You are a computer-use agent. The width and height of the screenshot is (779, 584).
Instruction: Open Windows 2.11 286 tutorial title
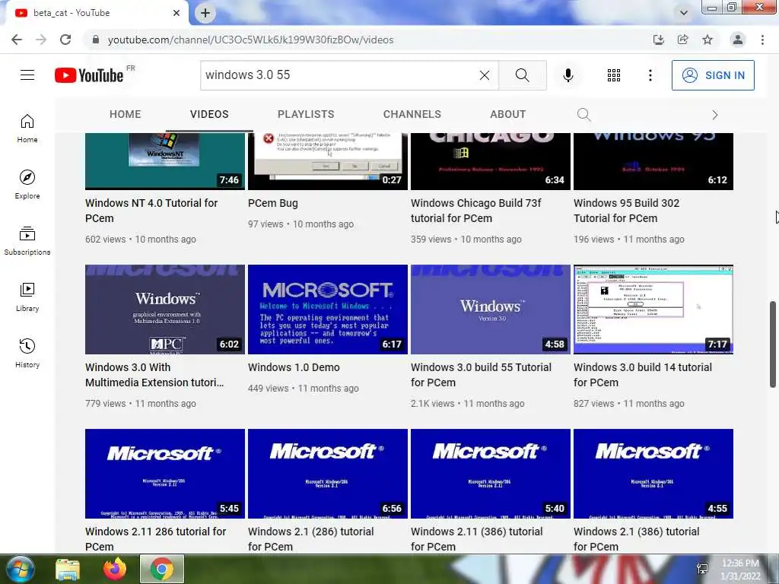pos(155,539)
